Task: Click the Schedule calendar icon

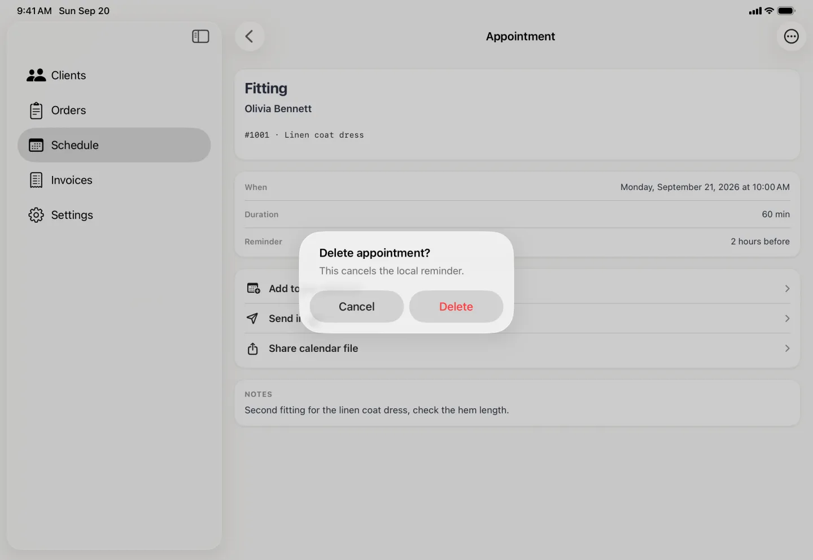Action: click(36, 145)
